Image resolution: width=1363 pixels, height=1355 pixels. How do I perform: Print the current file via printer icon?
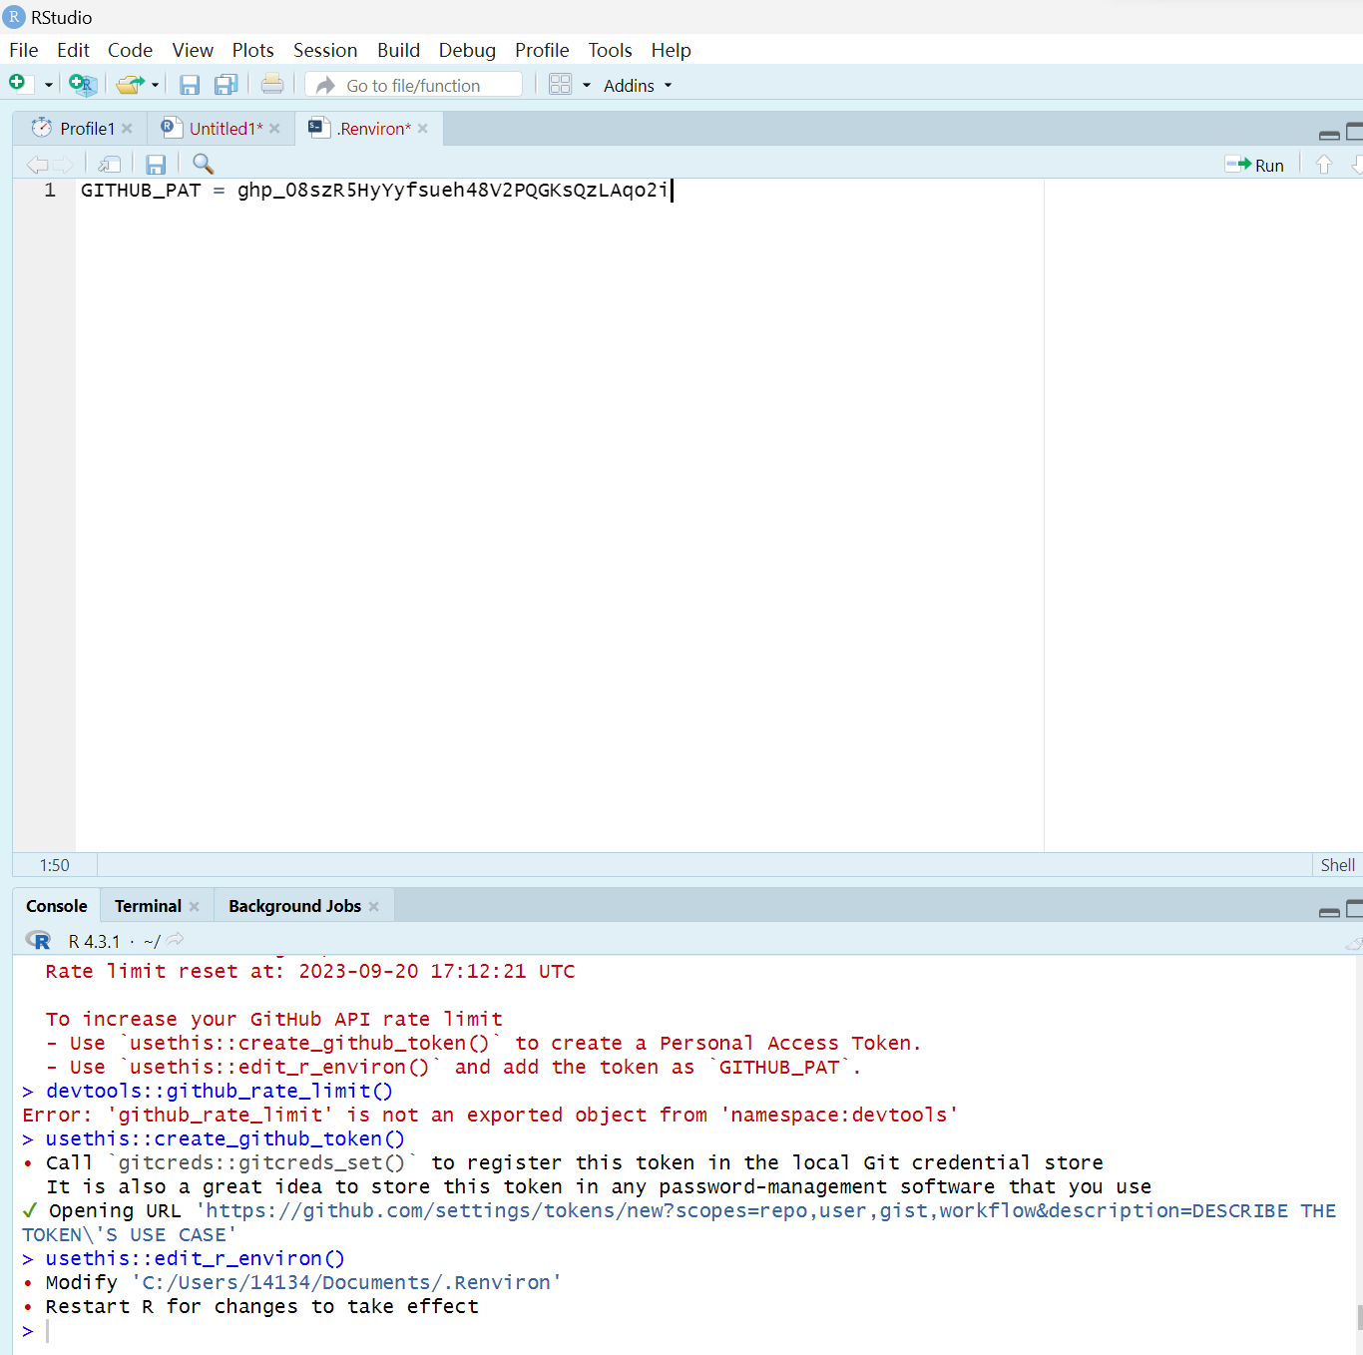tap(272, 85)
